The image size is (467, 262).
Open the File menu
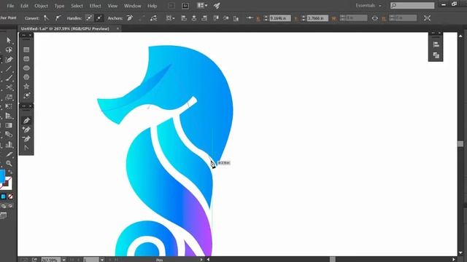[10, 6]
